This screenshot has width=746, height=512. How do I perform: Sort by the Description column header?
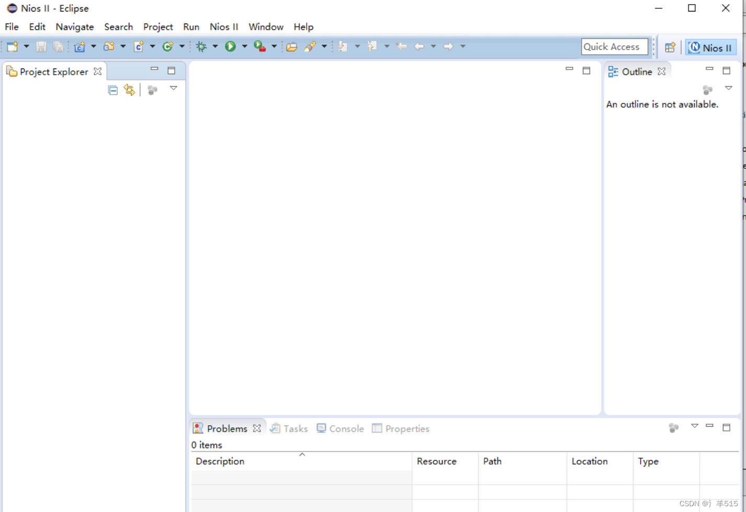(301, 461)
